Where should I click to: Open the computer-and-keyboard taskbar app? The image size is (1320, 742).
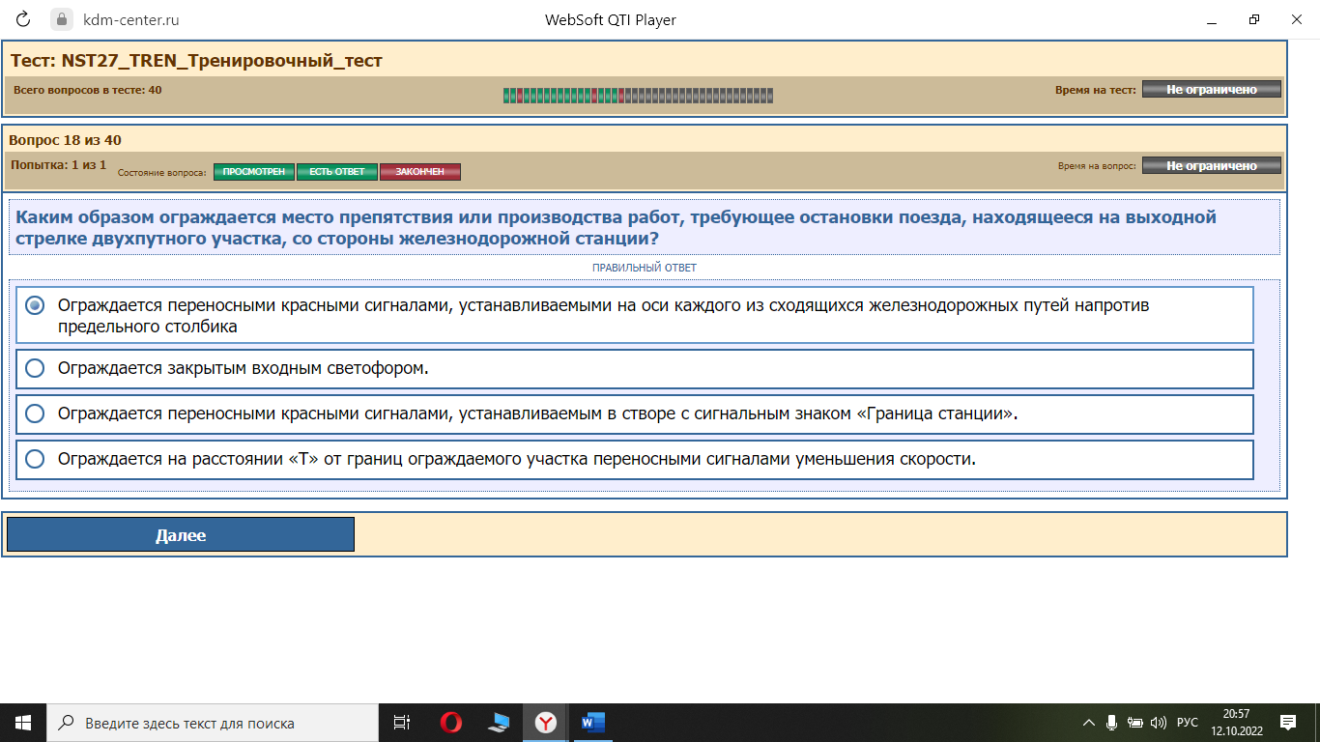click(x=499, y=722)
